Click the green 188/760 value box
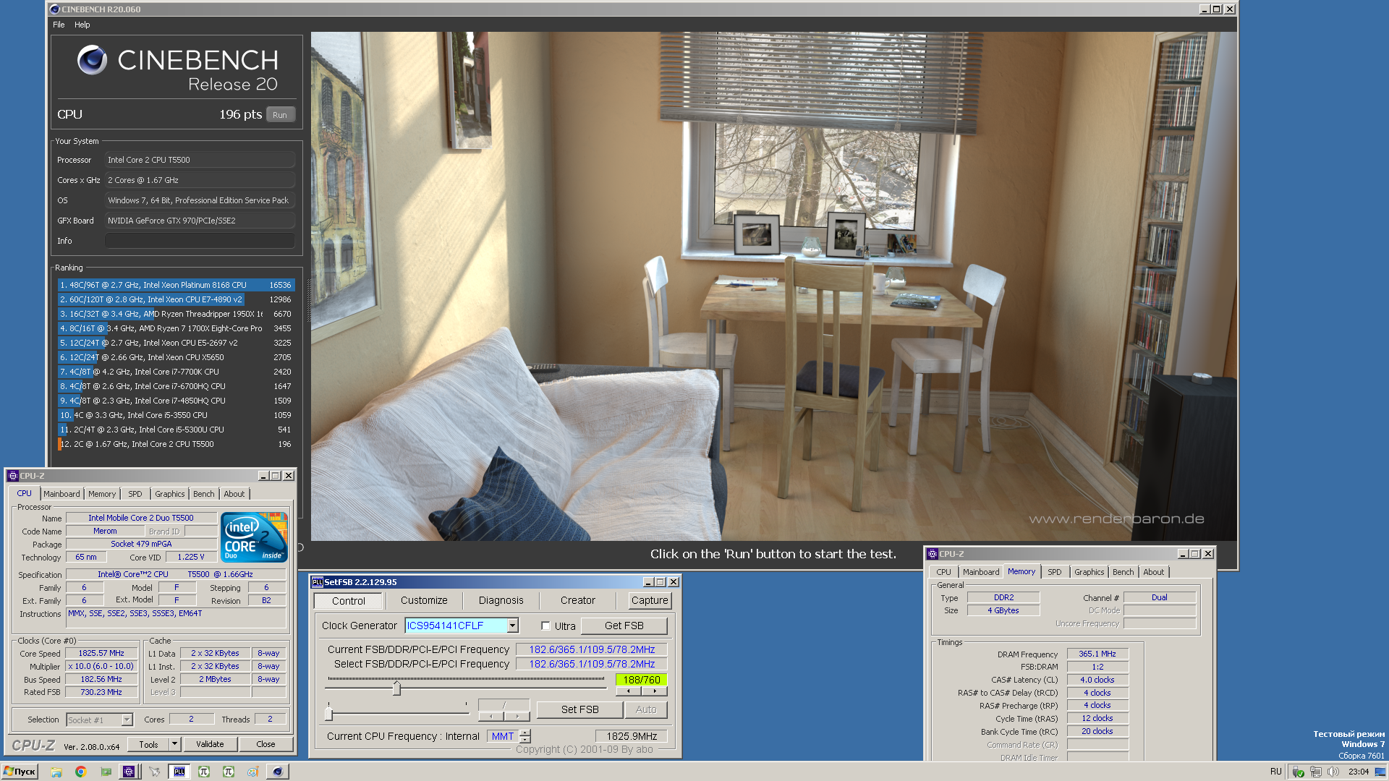The height and width of the screenshot is (781, 1389). [x=641, y=680]
